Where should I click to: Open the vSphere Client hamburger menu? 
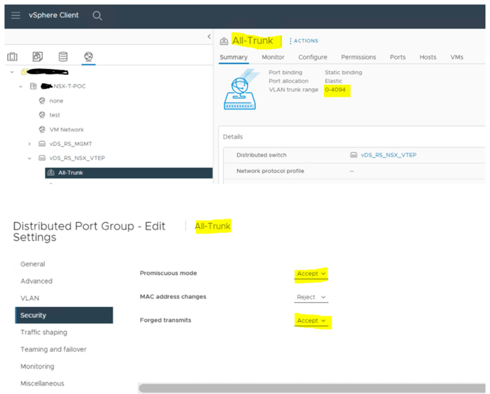16,15
